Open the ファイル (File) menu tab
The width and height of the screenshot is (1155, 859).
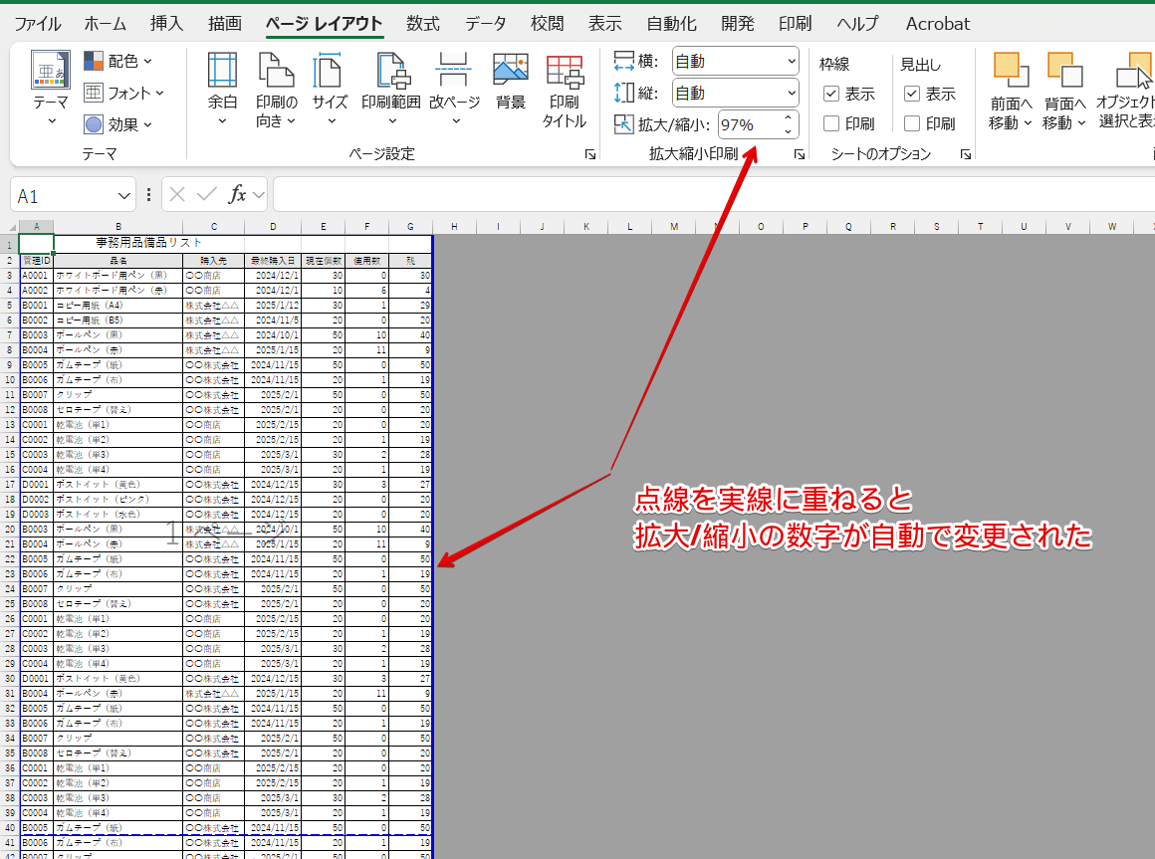point(38,24)
